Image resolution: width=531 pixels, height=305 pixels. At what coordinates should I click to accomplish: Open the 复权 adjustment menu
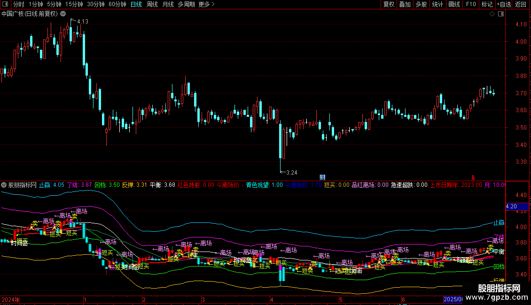pyautogui.click(x=389, y=4)
